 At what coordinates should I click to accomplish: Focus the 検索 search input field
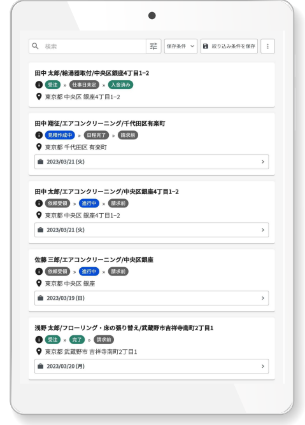tap(94, 46)
